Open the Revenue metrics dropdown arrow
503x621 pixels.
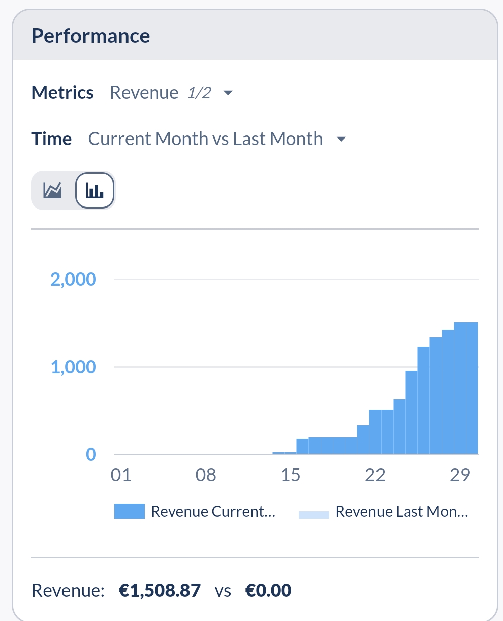point(228,93)
